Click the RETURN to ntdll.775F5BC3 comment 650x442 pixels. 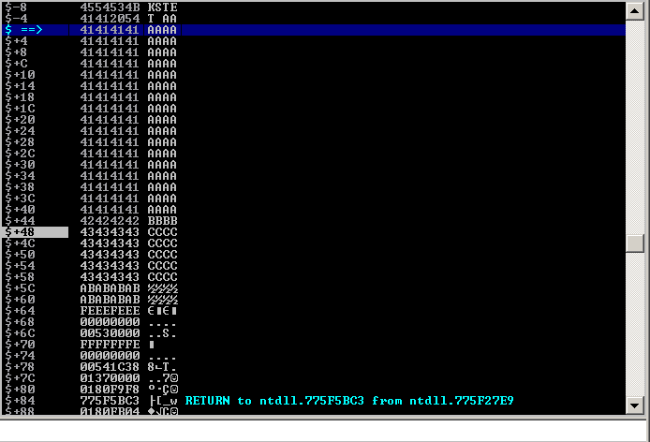click(349, 401)
